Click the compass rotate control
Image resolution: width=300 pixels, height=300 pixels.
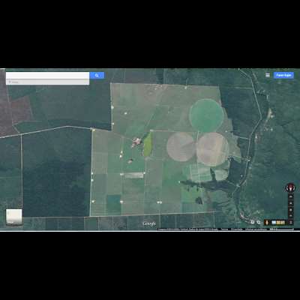tap(290, 187)
